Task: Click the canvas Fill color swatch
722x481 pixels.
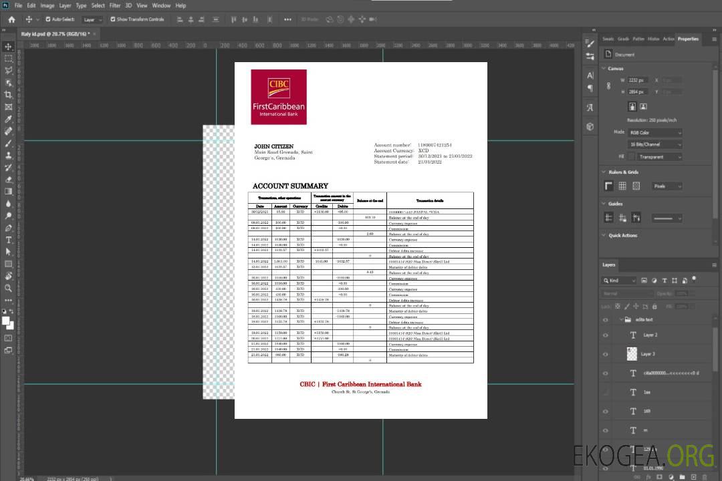Action: click(632, 157)
